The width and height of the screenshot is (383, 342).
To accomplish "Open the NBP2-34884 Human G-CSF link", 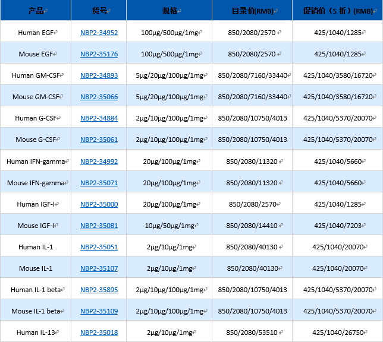I will [x=99, y=118].
